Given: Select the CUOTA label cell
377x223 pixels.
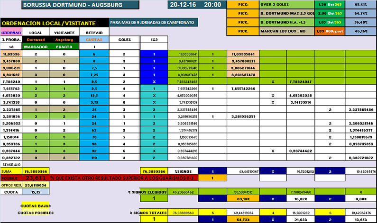Looking at the screenshot, I should point(11,192).
